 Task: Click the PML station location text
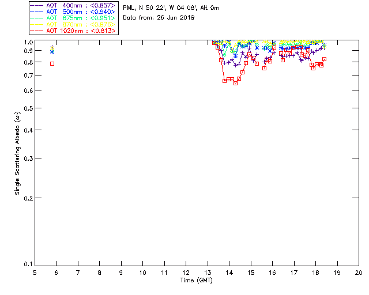pos(171,8)
